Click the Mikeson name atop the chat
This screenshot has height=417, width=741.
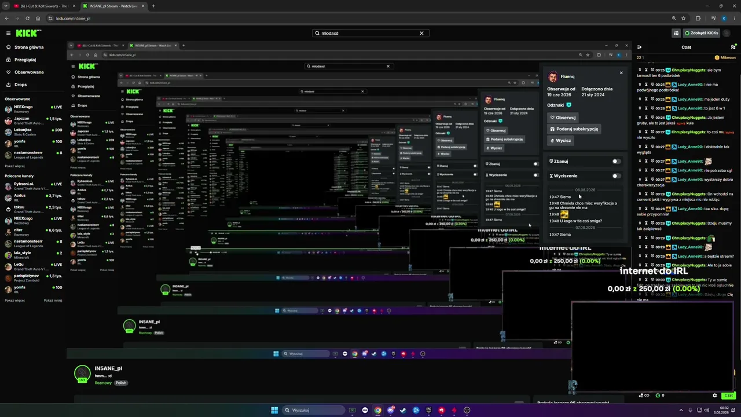pyautogui.click(x=728, y=58)
